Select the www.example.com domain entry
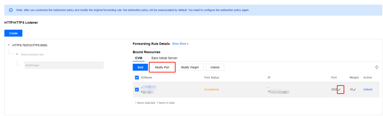The height and width of the screenshot is (116, 383). tap(32, 54)
